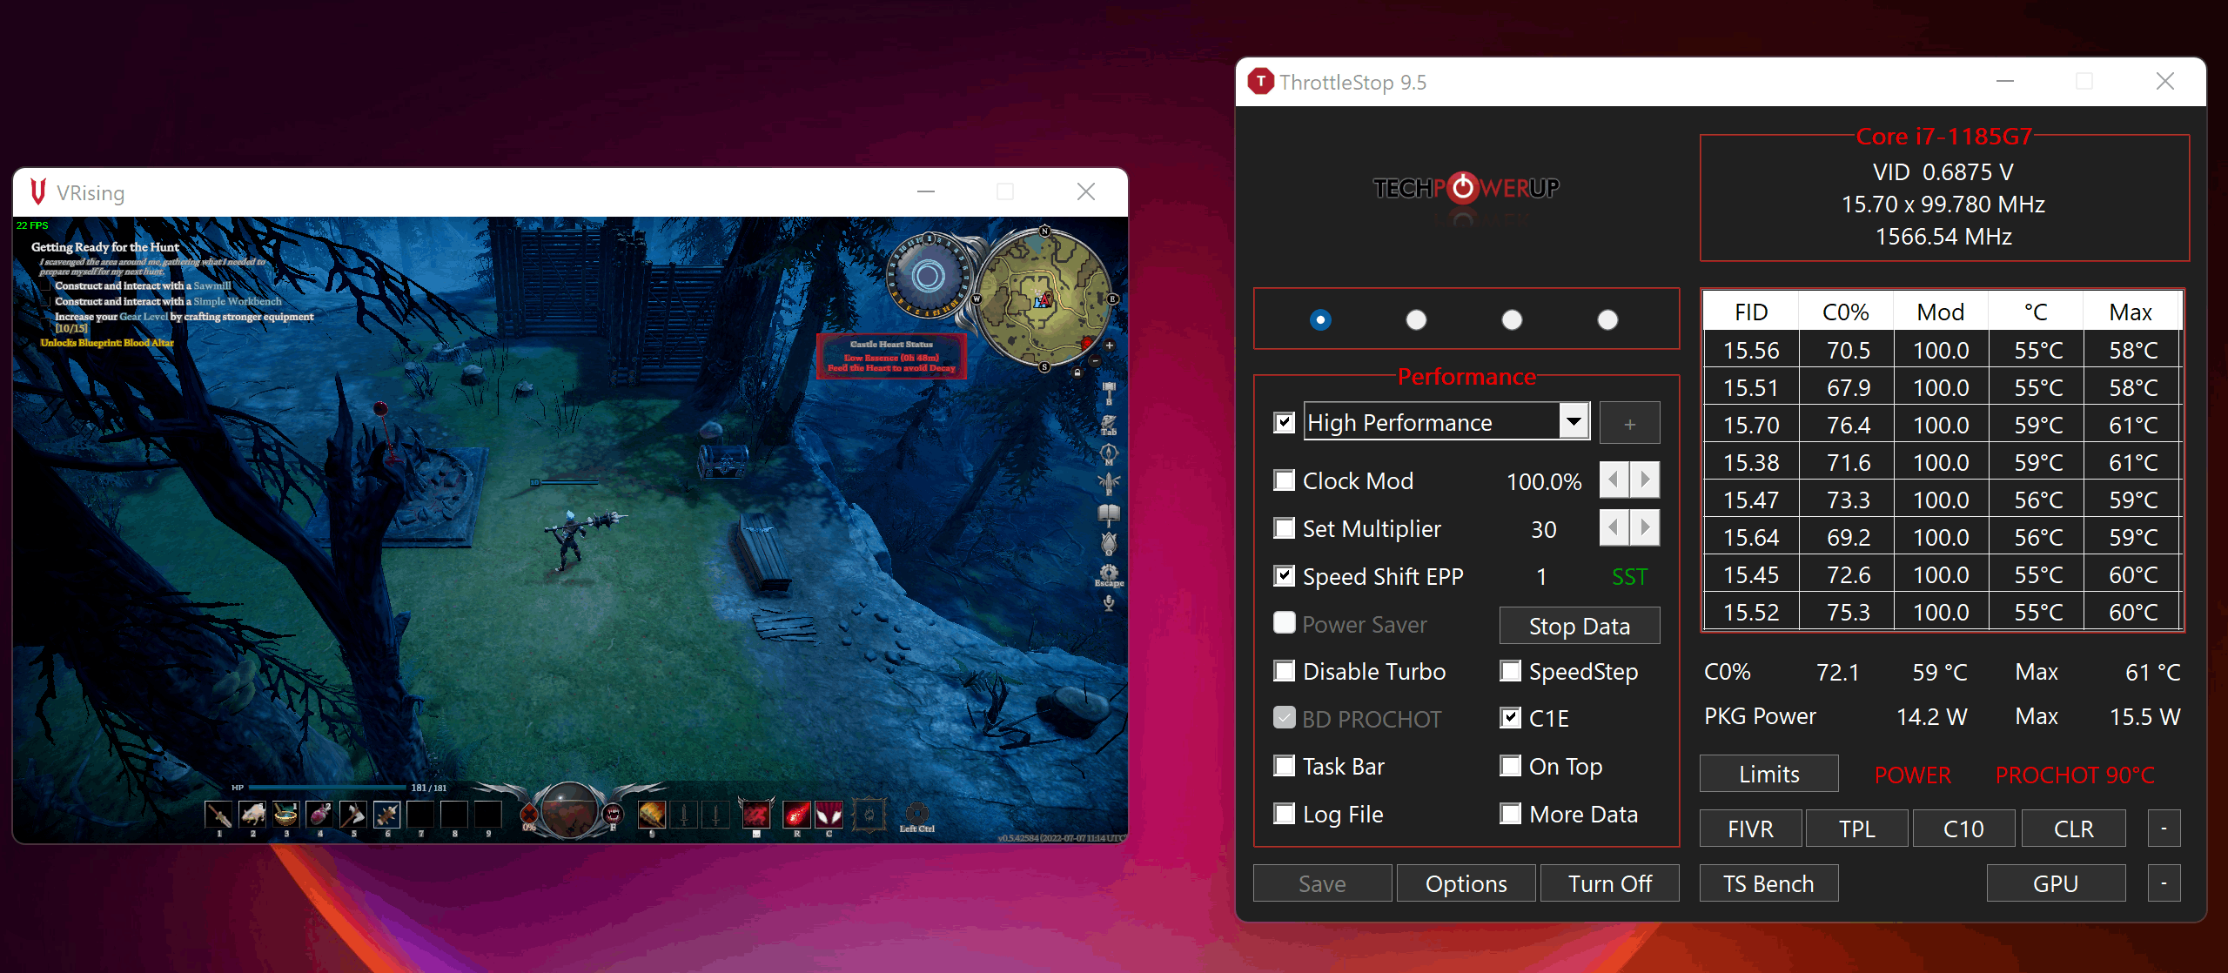Image resolution: width=2228 pixels, height=973 pixels.
Task: Uncheck the Speed Shift EPP checkbox
Action: pos(1285,576)
